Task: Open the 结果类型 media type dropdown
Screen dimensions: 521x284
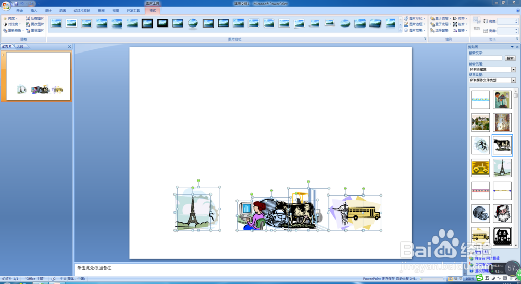Action: pos(513,80)
